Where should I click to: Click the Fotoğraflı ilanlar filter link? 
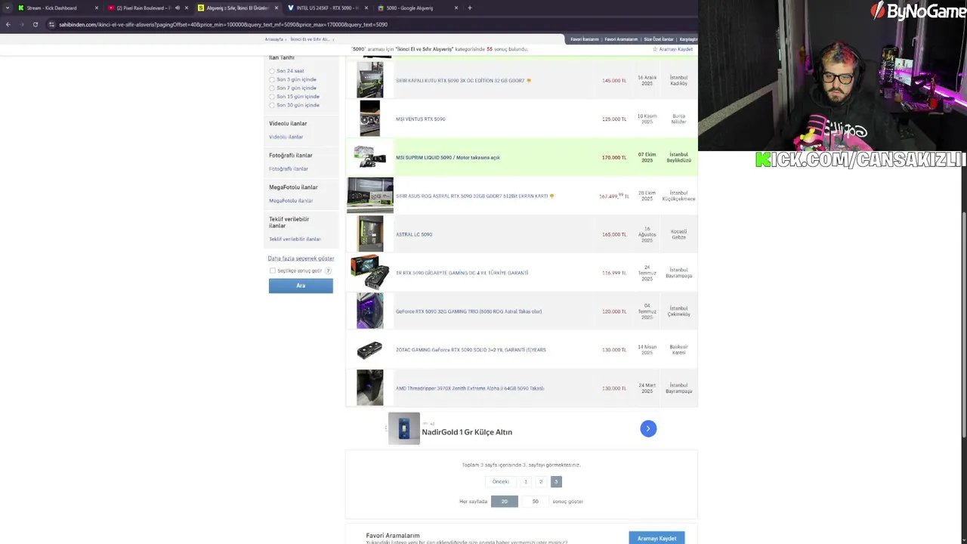pyautogui.click(x=289, y=168)
